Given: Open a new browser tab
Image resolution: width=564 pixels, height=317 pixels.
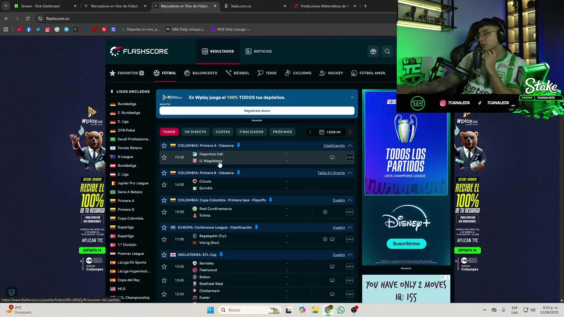Looking at the screenshot, I should (365, 6).
